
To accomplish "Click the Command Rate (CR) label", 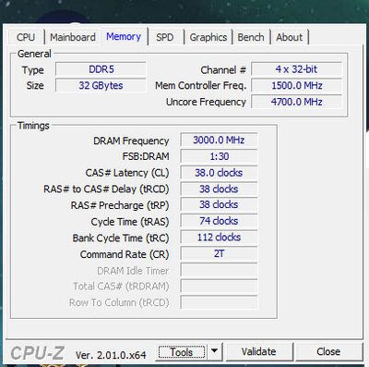I will [125, 254].
